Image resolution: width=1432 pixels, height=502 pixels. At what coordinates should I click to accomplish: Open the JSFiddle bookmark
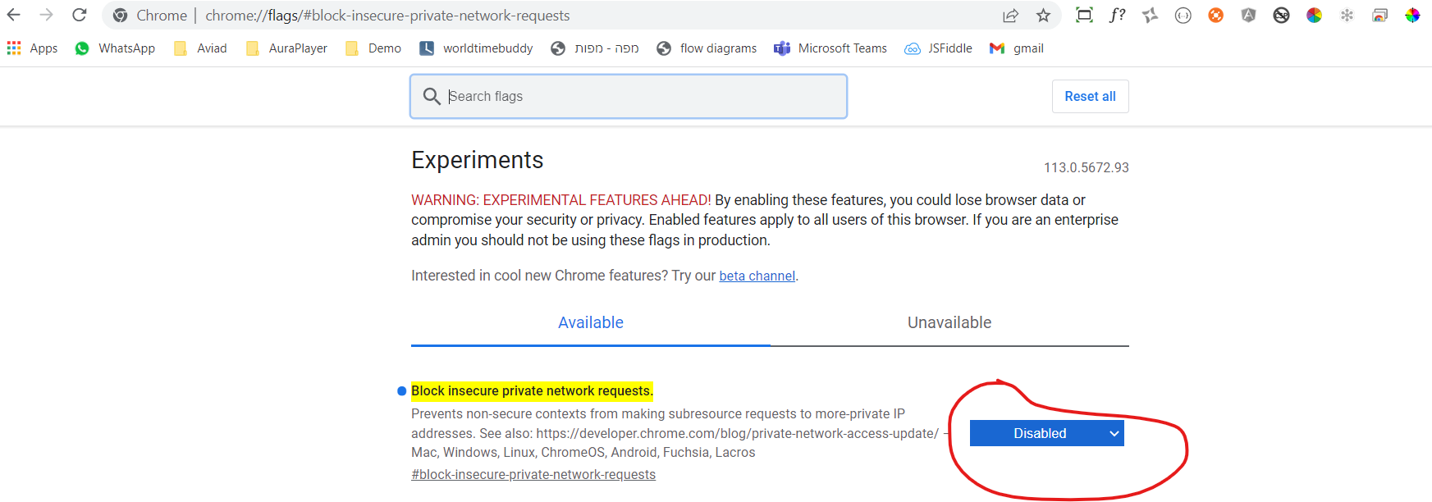[x=938, y=48]
